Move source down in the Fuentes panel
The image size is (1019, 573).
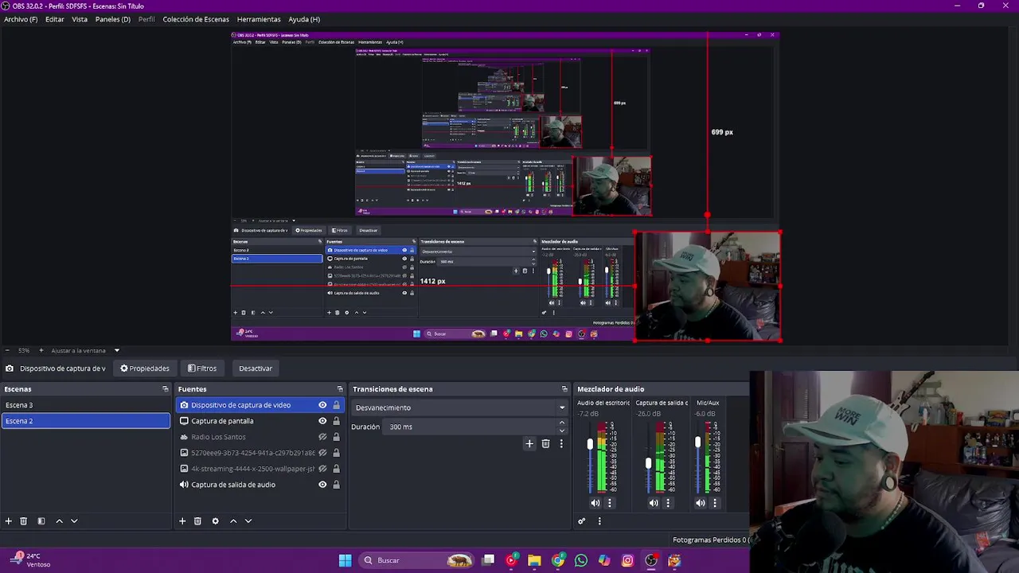[248, 521]
